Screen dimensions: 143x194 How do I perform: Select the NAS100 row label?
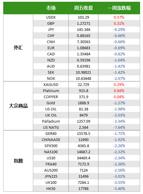point(51,152)
